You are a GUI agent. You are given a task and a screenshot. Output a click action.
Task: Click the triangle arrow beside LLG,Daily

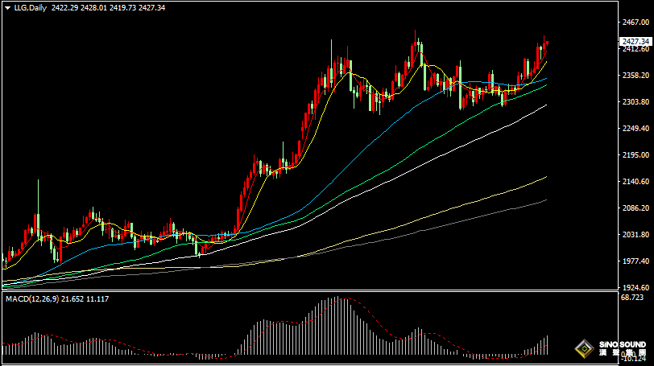pos(6,7)
